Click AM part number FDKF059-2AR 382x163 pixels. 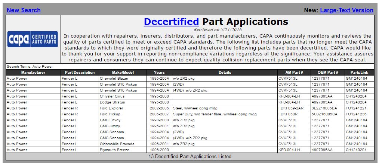pyautogui.click(x=294, y=108)
